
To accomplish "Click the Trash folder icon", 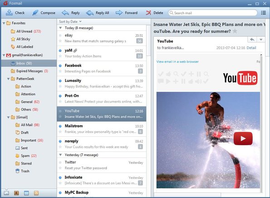I will coord(17,171).
